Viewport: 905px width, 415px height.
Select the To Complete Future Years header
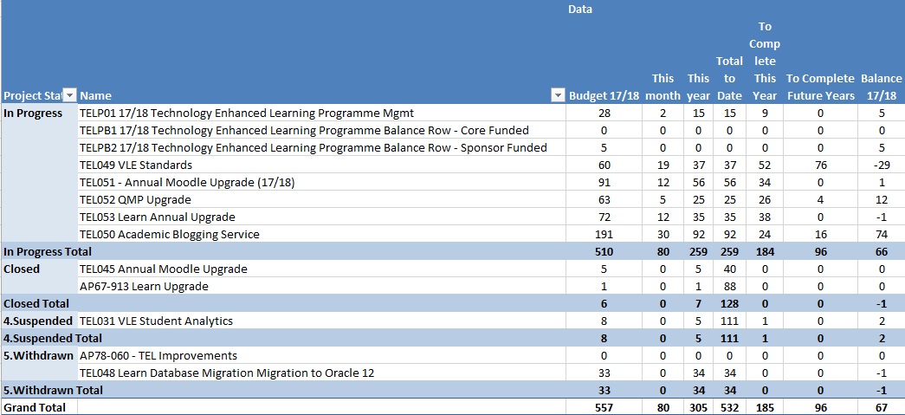coord(820,87)
